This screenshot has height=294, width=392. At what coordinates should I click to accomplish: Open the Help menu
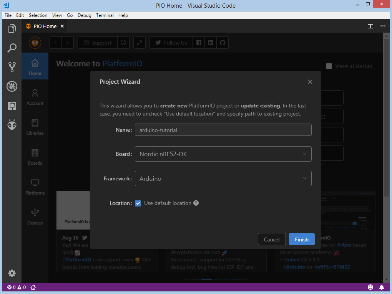[123, 15]
